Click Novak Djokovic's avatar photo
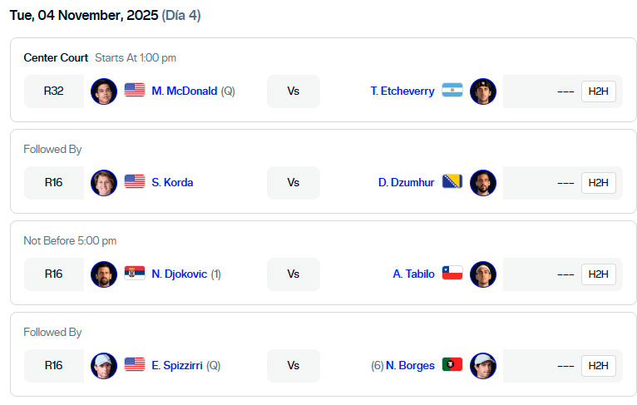 [104, 274]
